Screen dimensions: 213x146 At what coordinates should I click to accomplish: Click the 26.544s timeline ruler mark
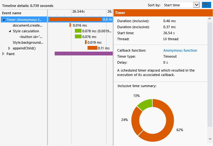pyautogui.click(x=78, y=12)
